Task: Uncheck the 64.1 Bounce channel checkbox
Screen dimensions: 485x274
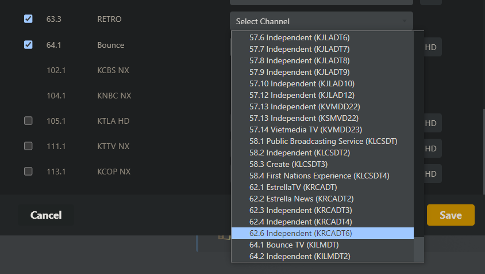Action: tap(28, 45)
